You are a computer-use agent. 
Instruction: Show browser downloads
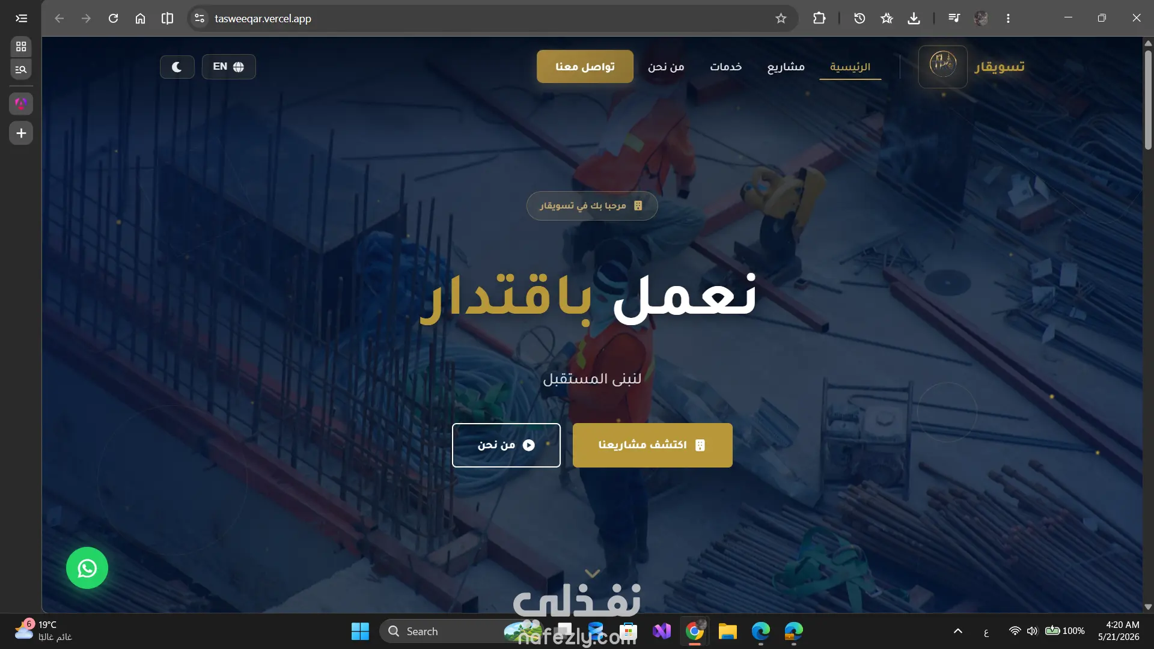[x=914, y=18]
